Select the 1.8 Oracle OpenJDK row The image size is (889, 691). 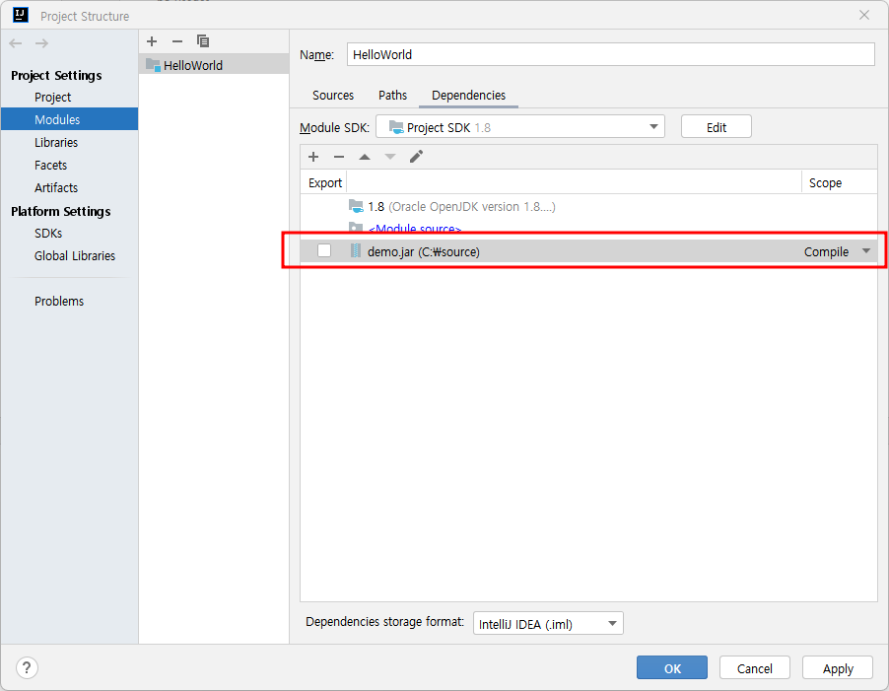pyautogui.click(x=588, y=206)
